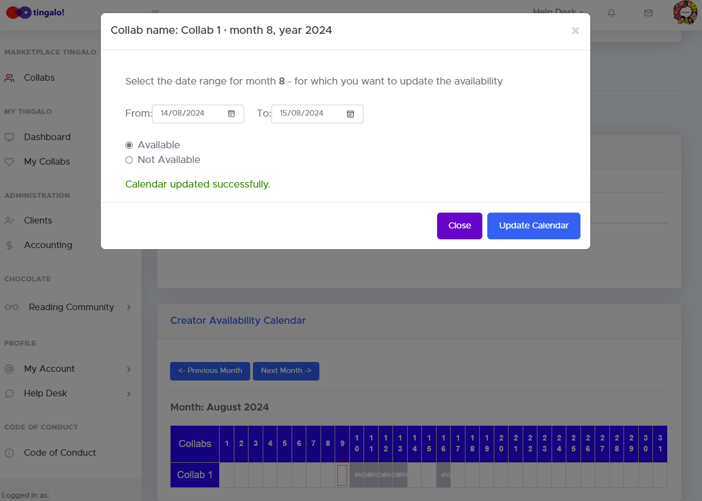Select the Collabs people icon in sidebar

coord(9,77)
